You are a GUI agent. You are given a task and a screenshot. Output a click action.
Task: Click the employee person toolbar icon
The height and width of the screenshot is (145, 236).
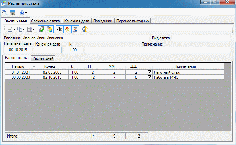point(49,30)
